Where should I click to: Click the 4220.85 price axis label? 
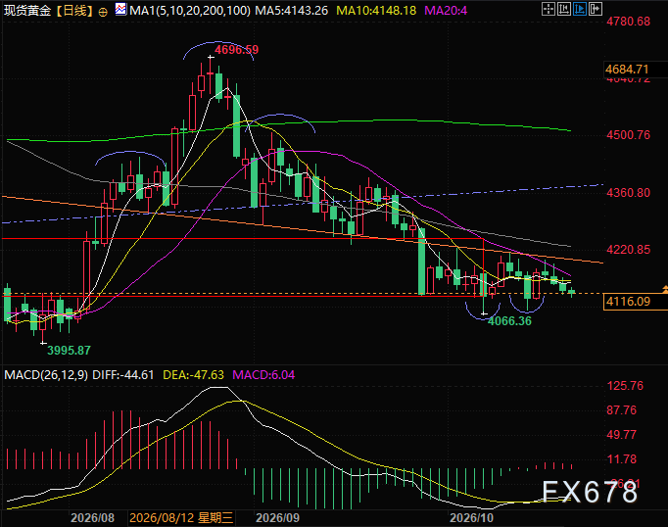pyautogui.click(x=629, y=250)
